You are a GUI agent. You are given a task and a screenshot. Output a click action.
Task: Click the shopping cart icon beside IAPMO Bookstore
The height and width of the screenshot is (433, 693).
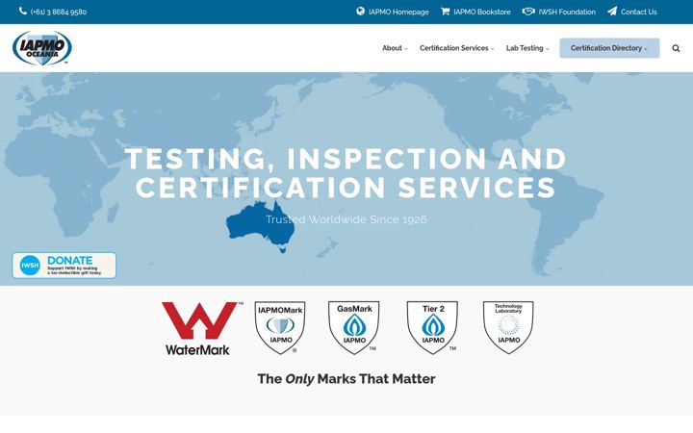[x=445, y=11]
